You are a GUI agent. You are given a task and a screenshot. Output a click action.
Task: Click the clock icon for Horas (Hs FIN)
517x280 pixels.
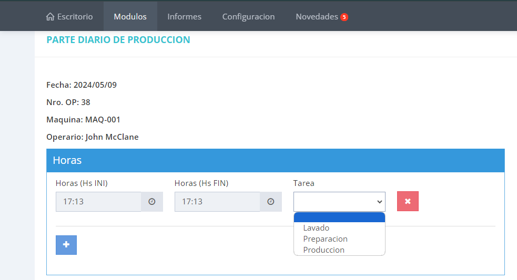pyautogui.click(x=271, y=202)
